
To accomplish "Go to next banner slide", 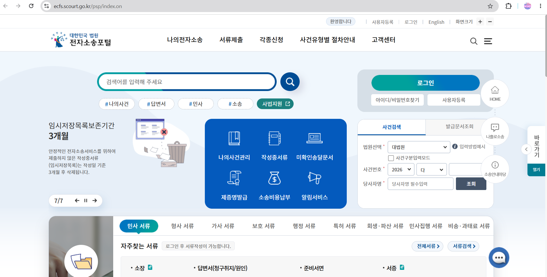I will tap(95, 200).
